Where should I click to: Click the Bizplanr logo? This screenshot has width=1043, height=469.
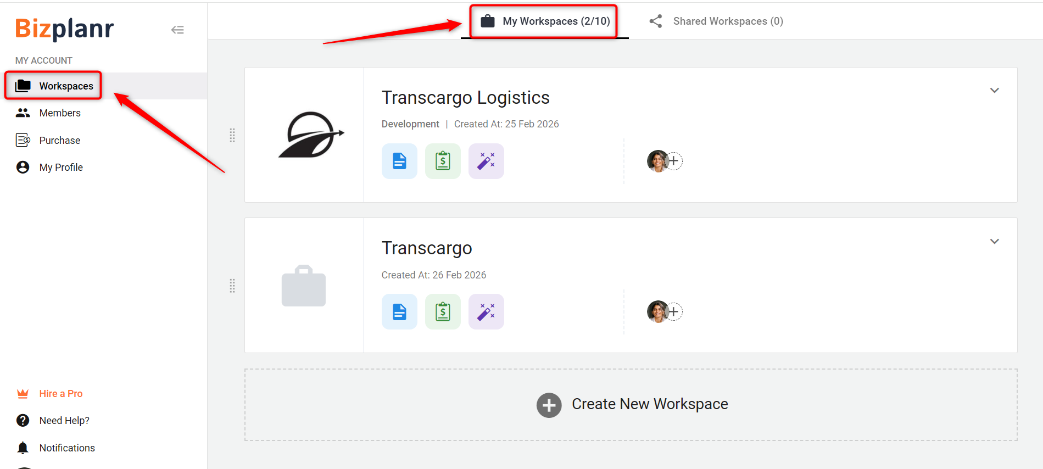[x=64, y=29]
